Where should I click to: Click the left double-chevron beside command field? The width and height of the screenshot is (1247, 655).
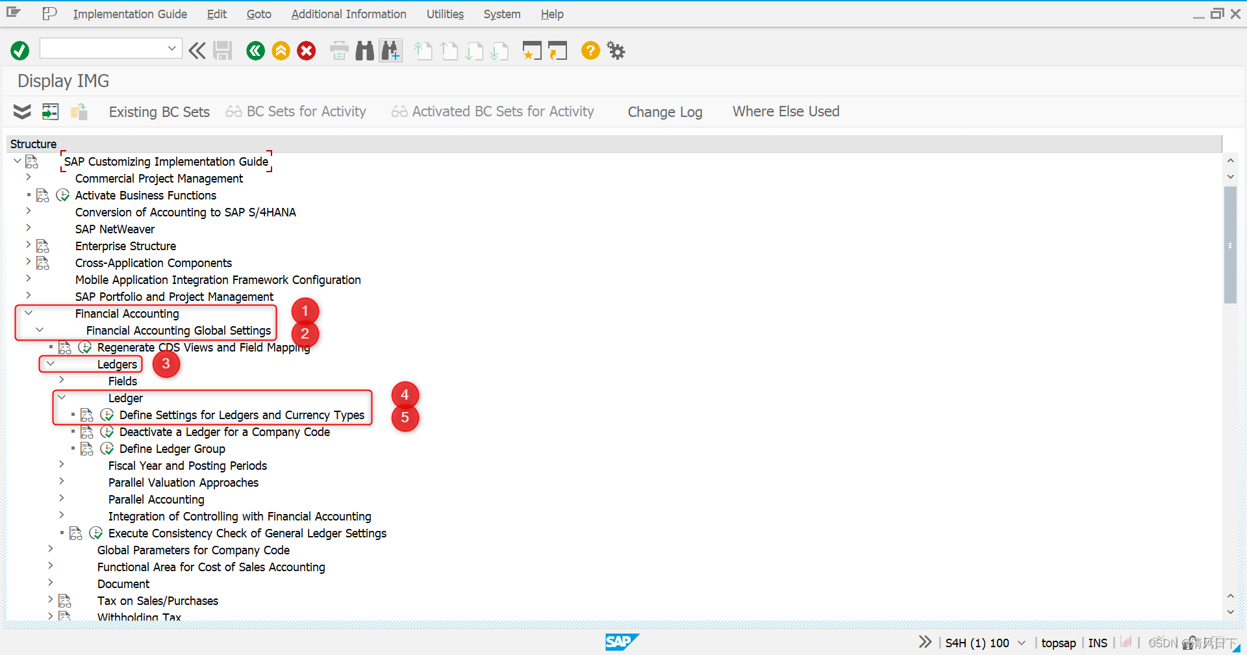(x=197, y=51)
